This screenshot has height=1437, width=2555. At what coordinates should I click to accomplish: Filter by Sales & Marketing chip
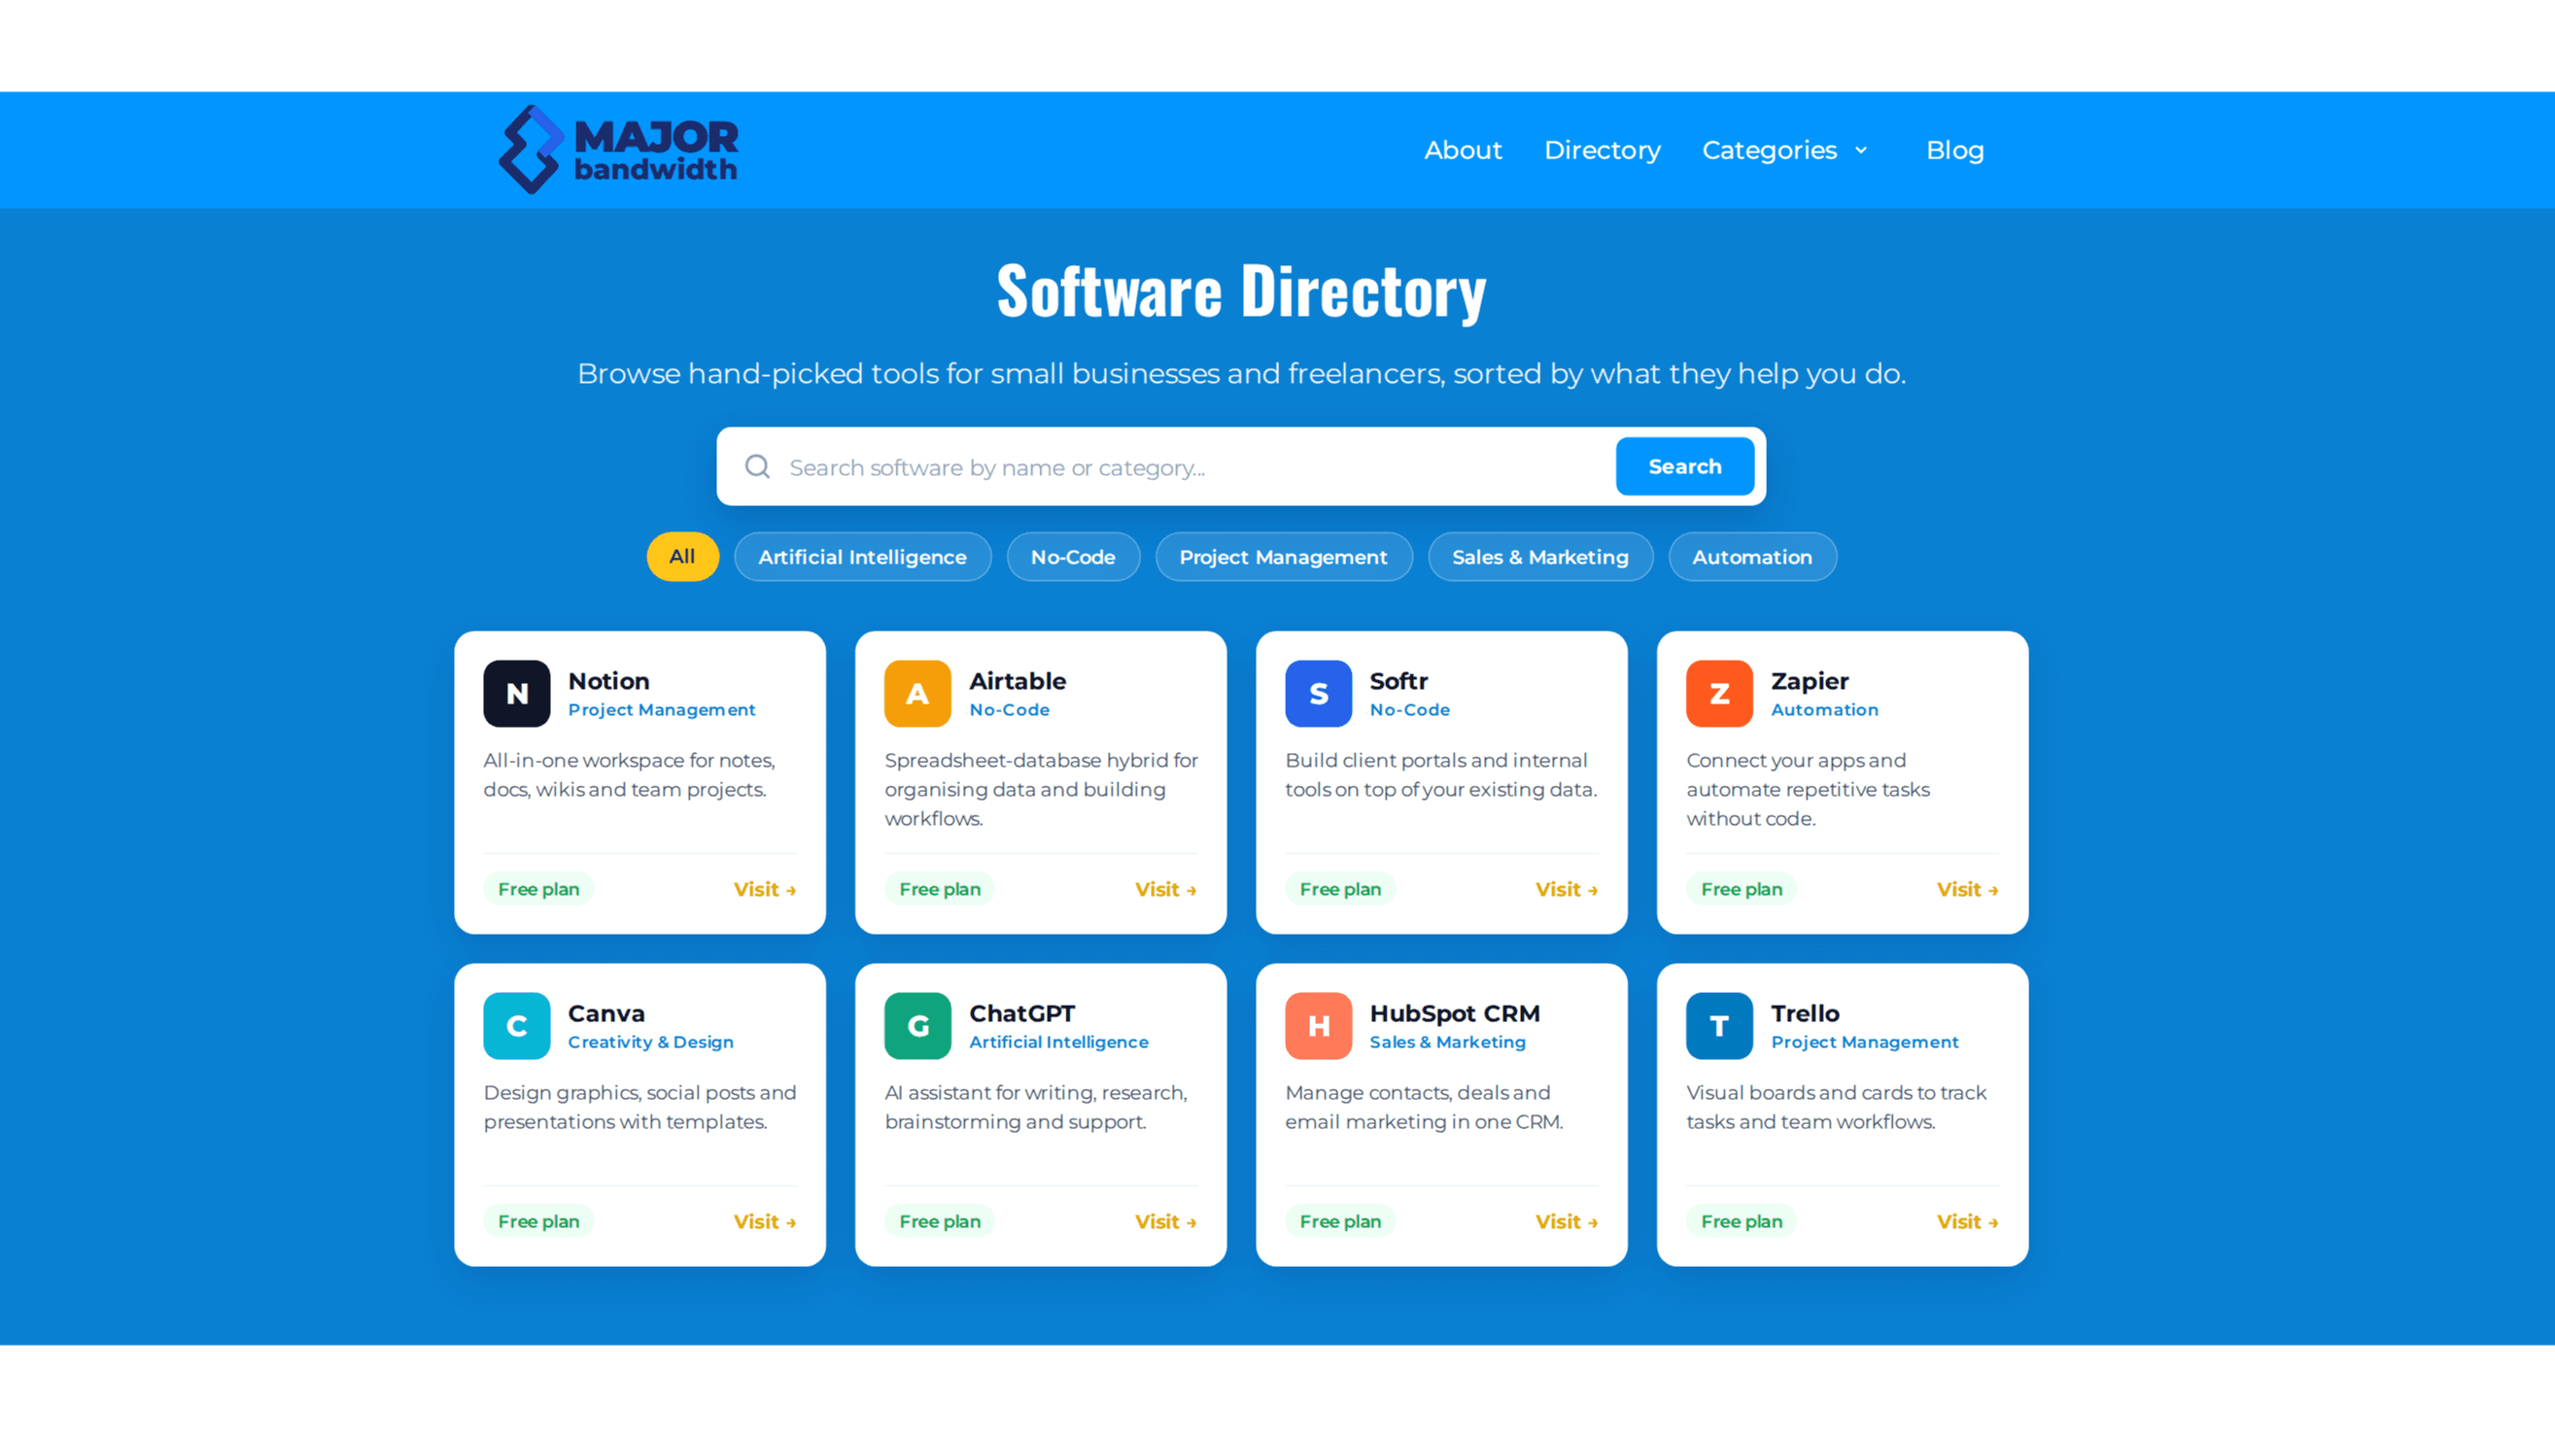[x=1539, y=557]
